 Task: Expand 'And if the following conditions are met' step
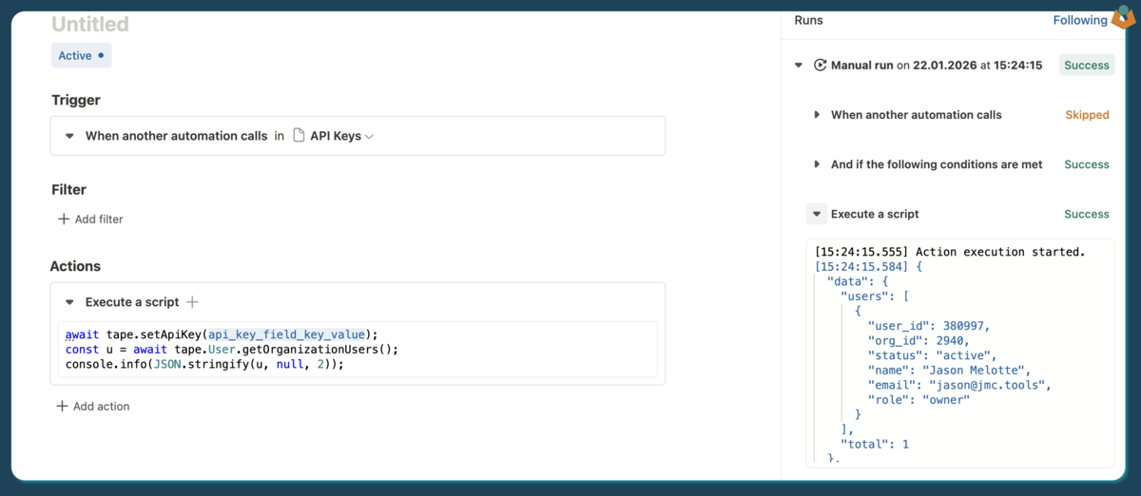(x=817, y=164)
